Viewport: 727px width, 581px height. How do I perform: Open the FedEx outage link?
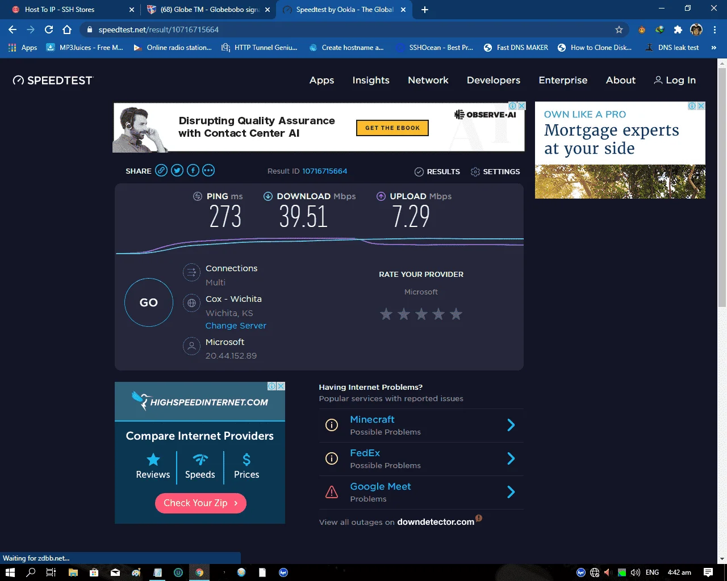365,453
